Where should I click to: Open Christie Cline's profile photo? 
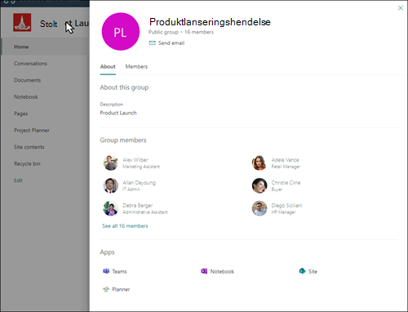[x=259, y=185]
